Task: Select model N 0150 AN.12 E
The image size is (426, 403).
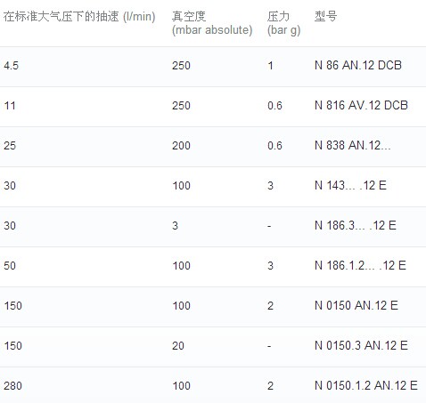Action: point(356,305)
